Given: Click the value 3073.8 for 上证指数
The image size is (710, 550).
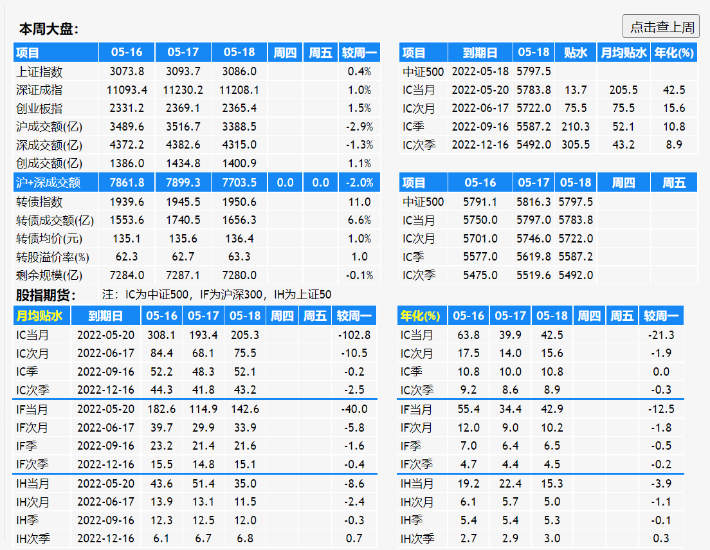Looking at the screenshot, I should [x=127, y=71].
